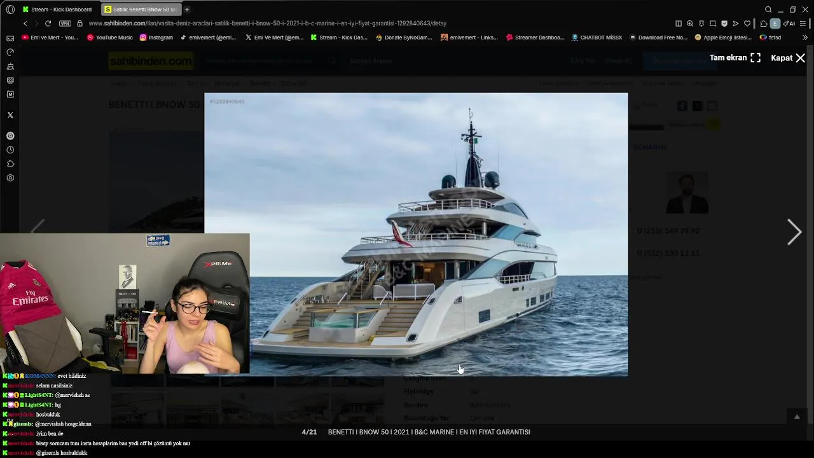Click the zoom magnifier icon in address bar
The height and width of the screenshot is (458, 814).
pos(690,24)
